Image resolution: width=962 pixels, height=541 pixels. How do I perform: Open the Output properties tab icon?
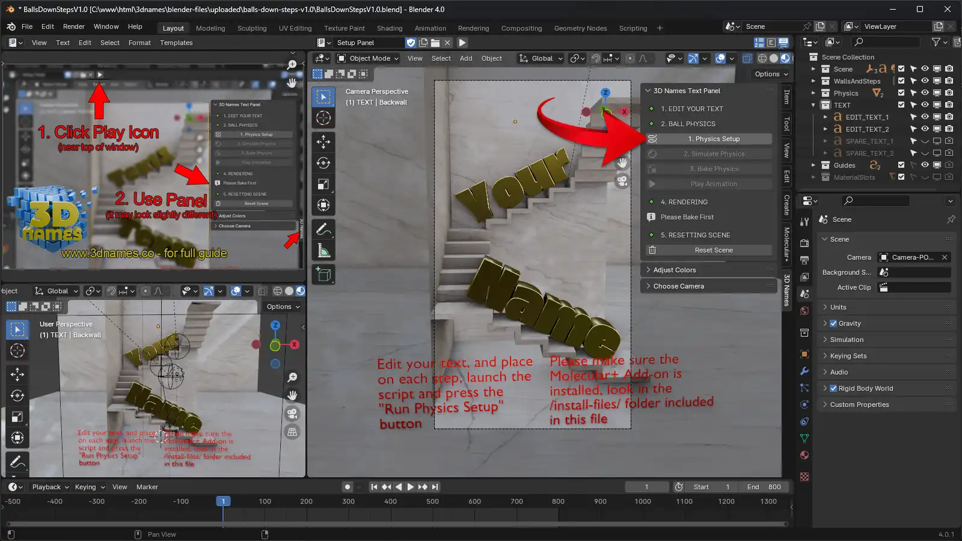coord(804,260)
